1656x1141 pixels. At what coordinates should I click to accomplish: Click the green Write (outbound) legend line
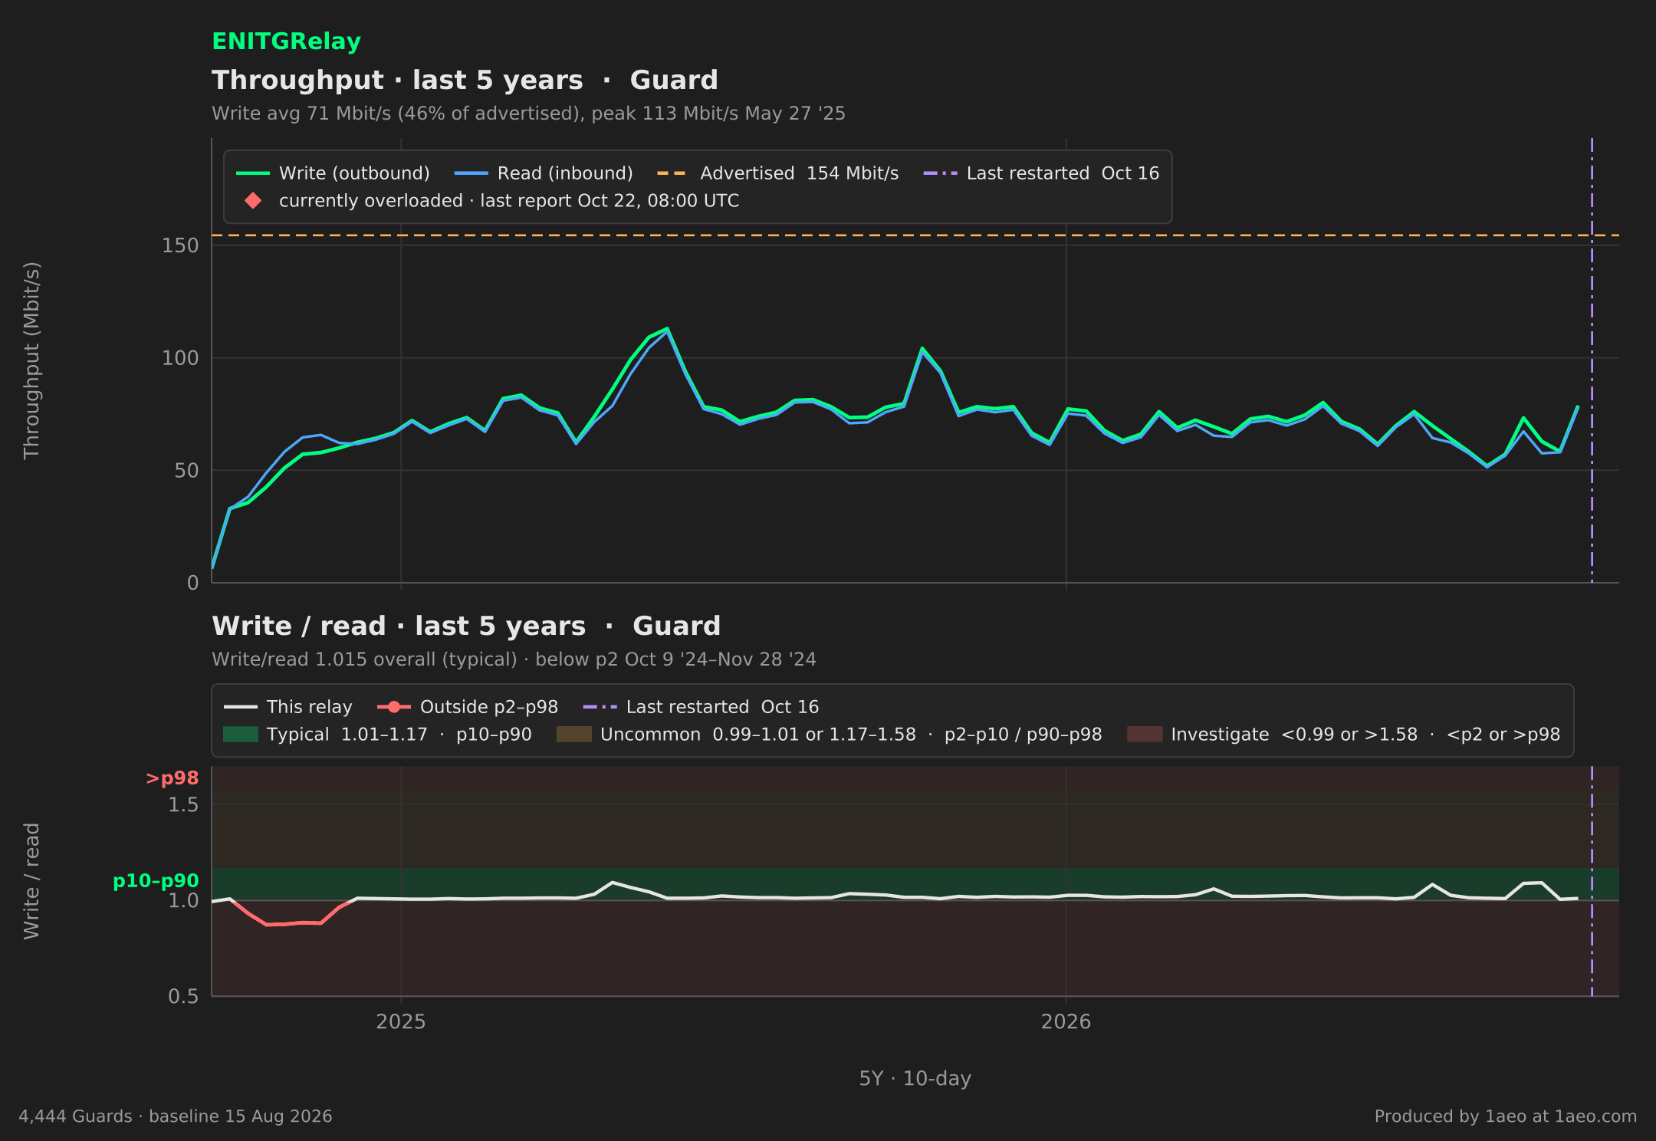[253, 173]
